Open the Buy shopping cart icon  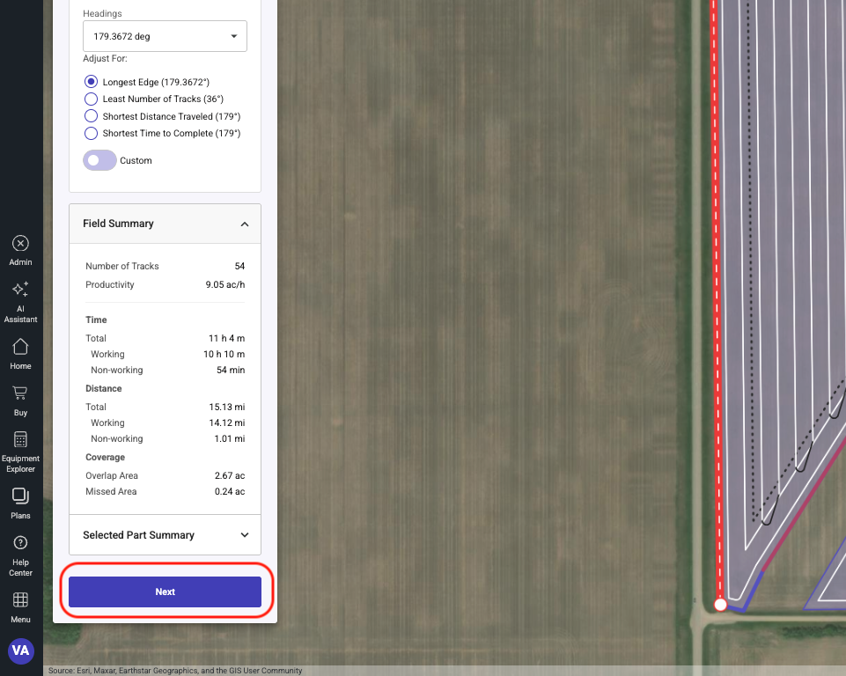[20, 393]
